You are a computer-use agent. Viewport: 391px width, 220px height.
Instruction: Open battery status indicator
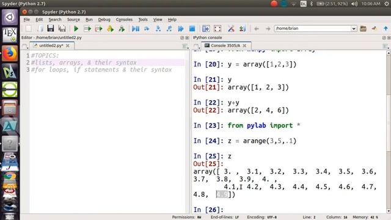(332, 4)
